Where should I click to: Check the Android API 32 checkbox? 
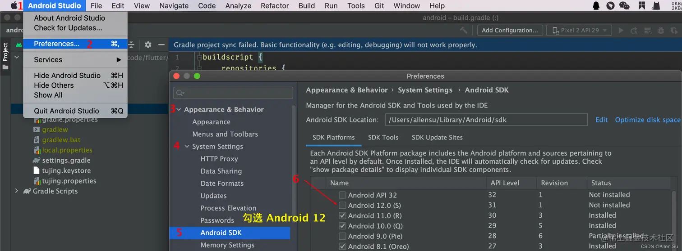point(342,195)
